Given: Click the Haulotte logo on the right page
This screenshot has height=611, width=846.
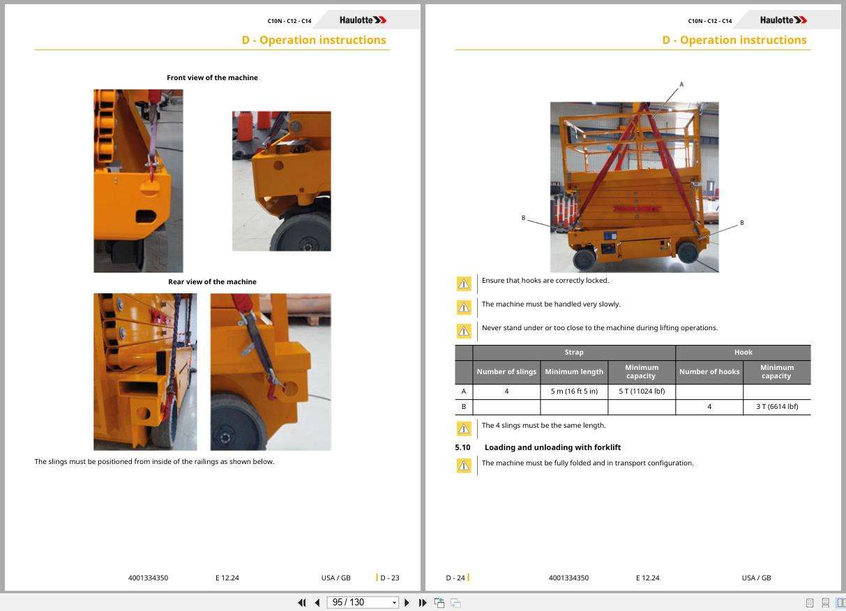Looking at the screenshot, I should click(783, 20).
